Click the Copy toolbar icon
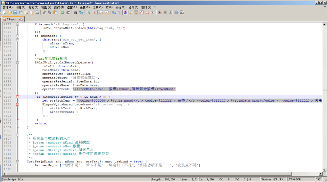The height and width of the screenshot is (182, 328). coord(50,12)
